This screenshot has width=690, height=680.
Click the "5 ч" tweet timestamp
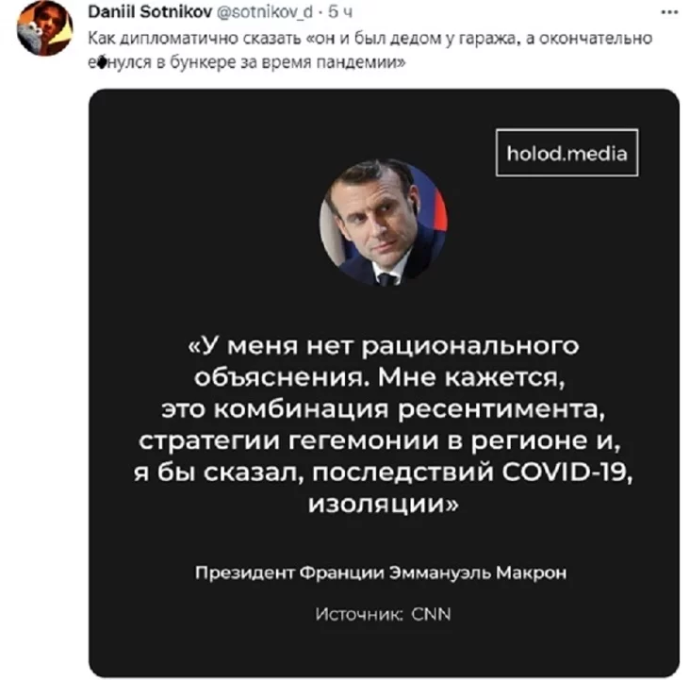pos(343,15)
